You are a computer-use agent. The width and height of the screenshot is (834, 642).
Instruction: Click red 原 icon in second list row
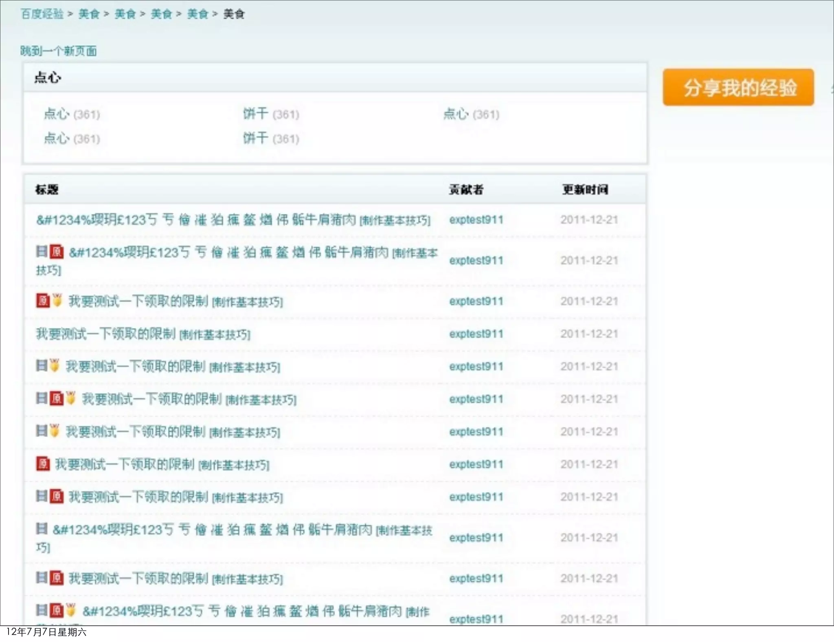point(57,252)
